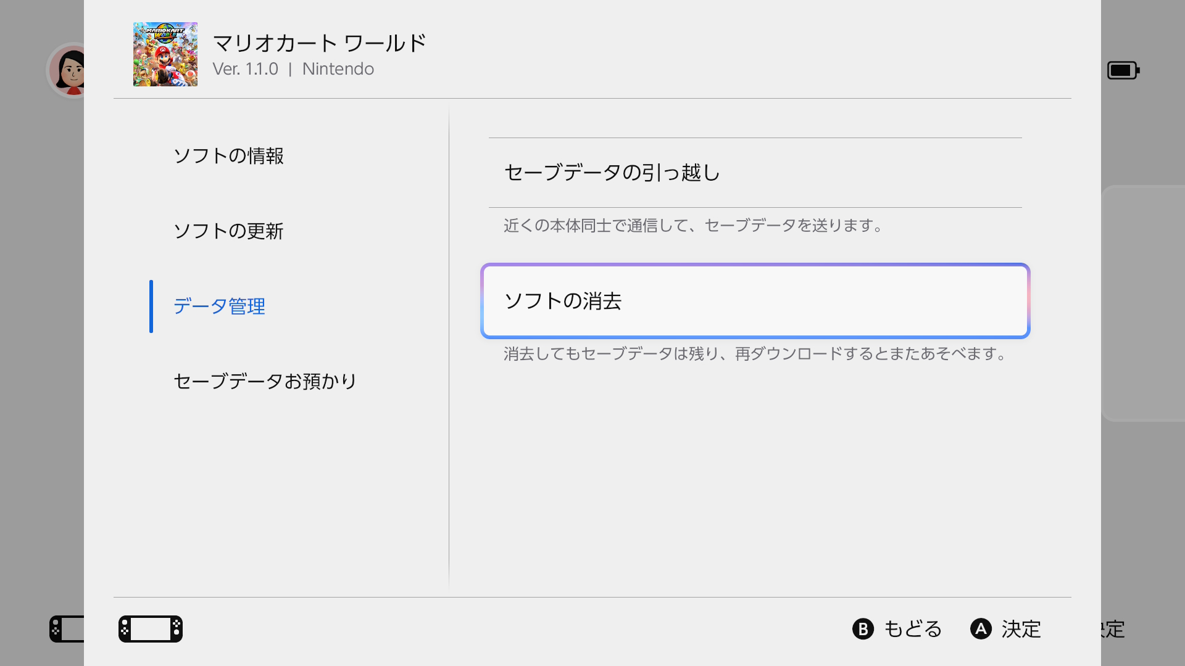Click the battery status icon

(x=1122, y=70)
